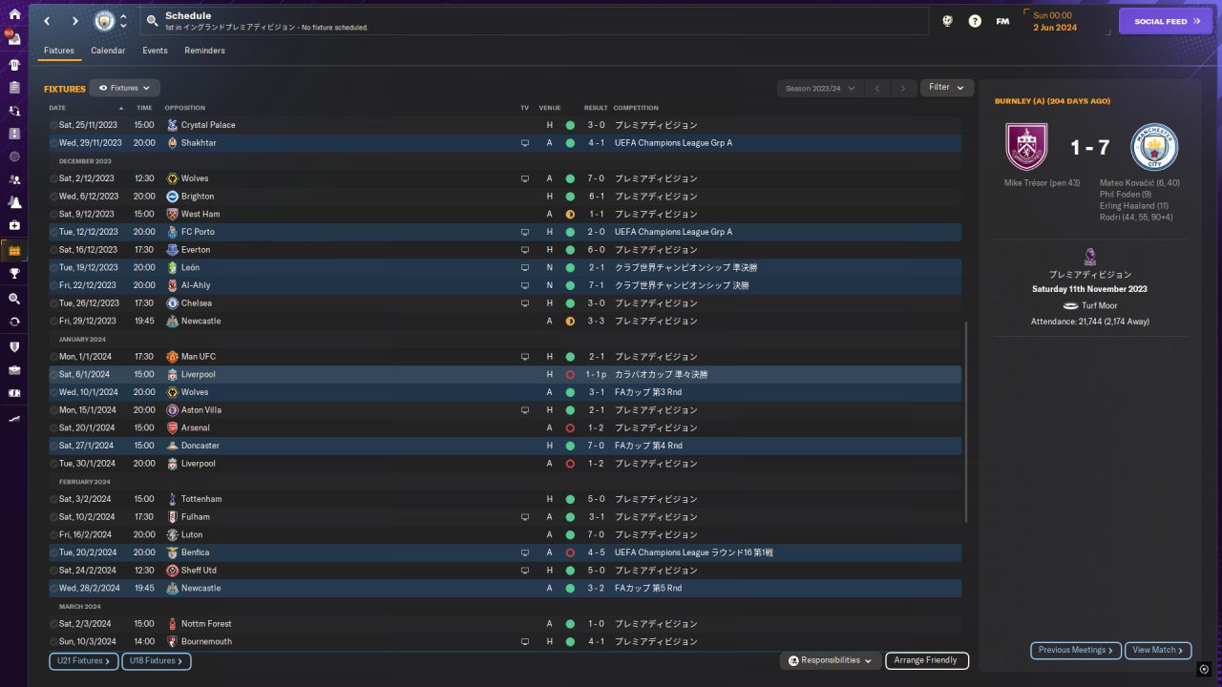This screenshot has height=687, width=1222.
Task: Open the Transfers arrows icon in sidebar
Action: [x=13, y=322]
